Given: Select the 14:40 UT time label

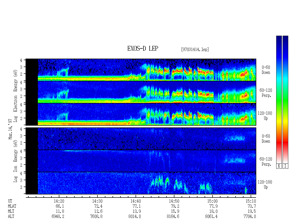Looking at the screenshot, I should 136,201.
